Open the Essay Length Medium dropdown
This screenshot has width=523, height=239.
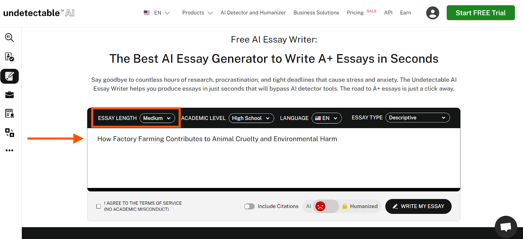(x=157, y=118)
